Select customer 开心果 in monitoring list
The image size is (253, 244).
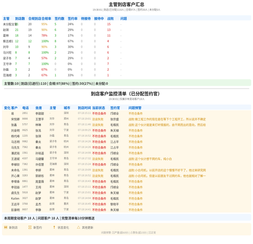(15, 176)
